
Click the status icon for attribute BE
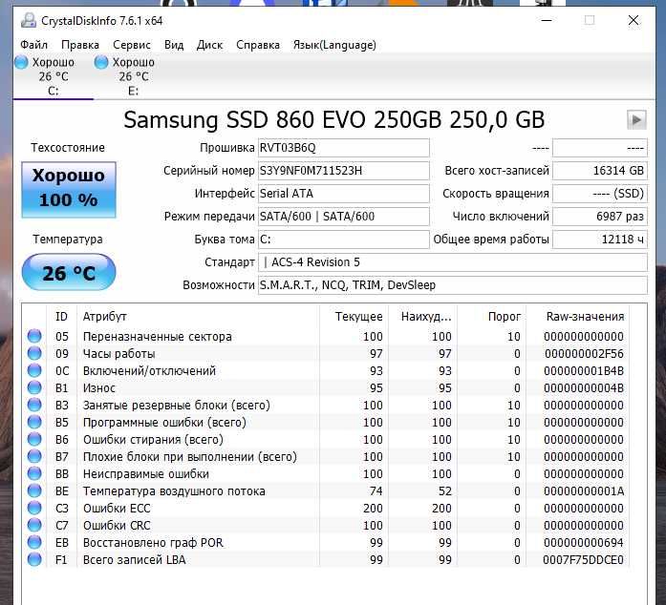34,490
